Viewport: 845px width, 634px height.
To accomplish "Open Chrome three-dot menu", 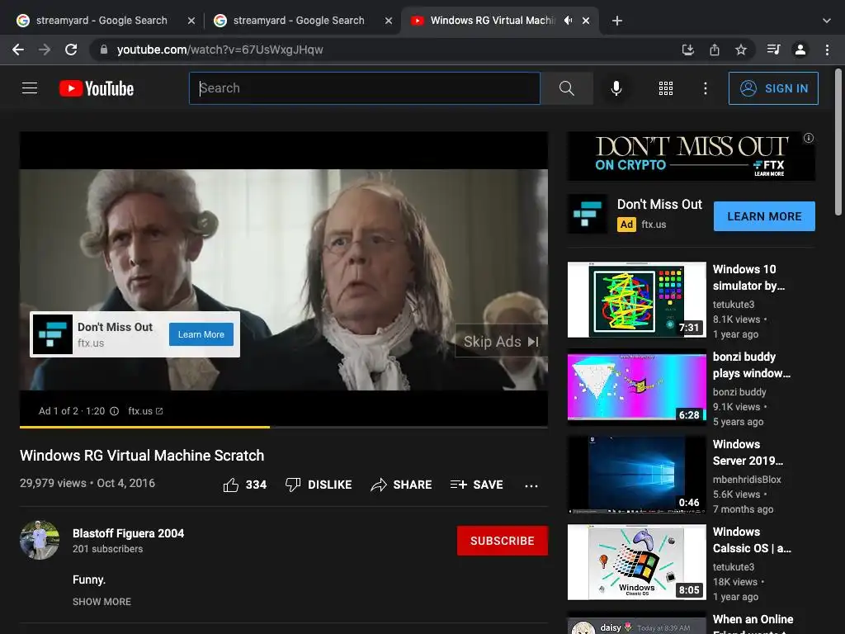I will click(827, 50).
